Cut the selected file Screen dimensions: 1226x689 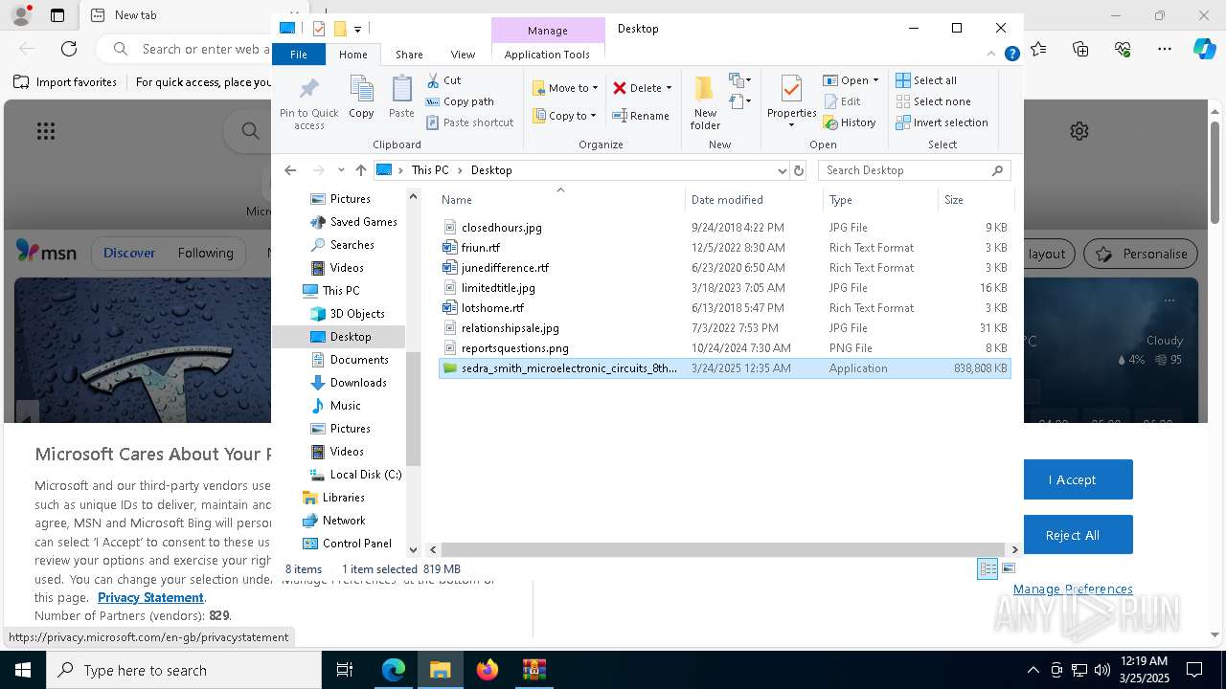coord(443,80)
